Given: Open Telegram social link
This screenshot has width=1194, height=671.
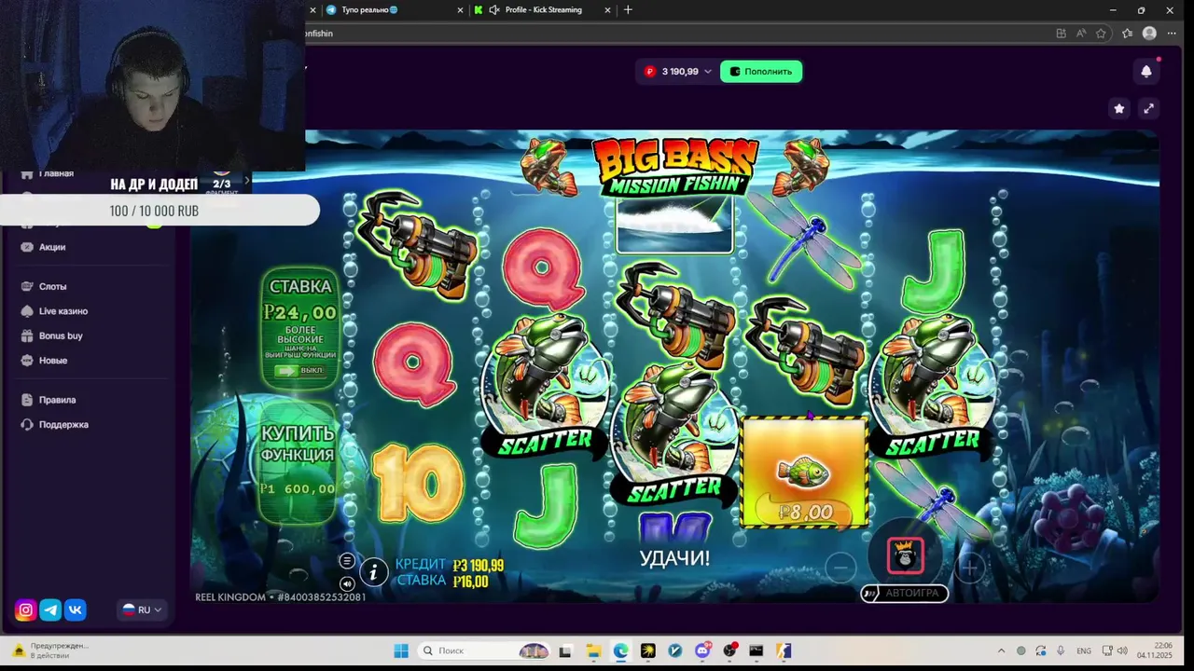Looking at the screenshot, I should [50, 610].
